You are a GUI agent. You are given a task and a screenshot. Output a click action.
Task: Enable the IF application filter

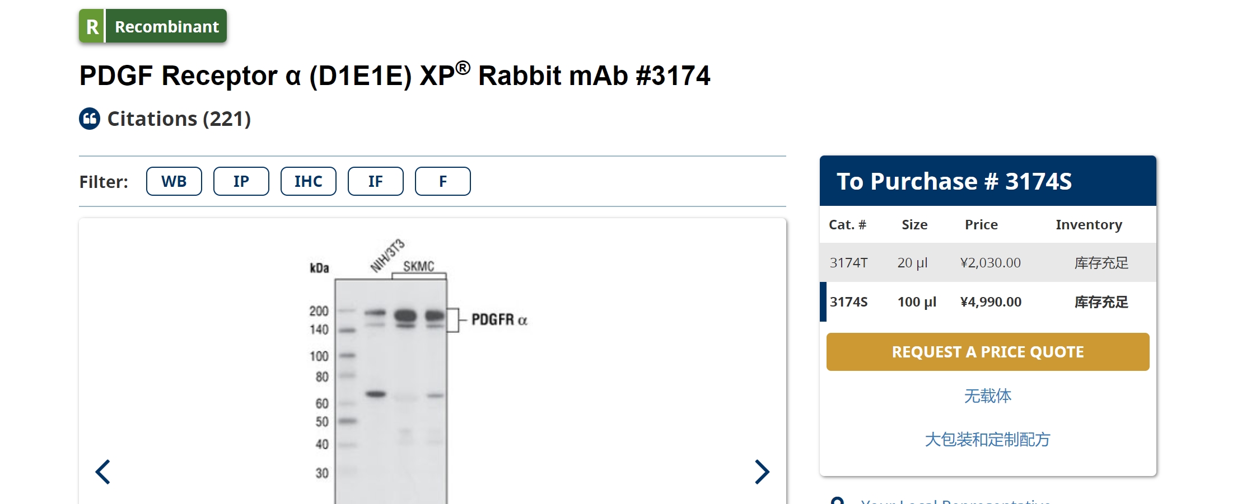click(x=376, y=181)
